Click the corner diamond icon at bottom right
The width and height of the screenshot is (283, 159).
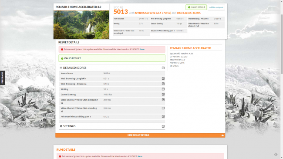coord(276,154)
